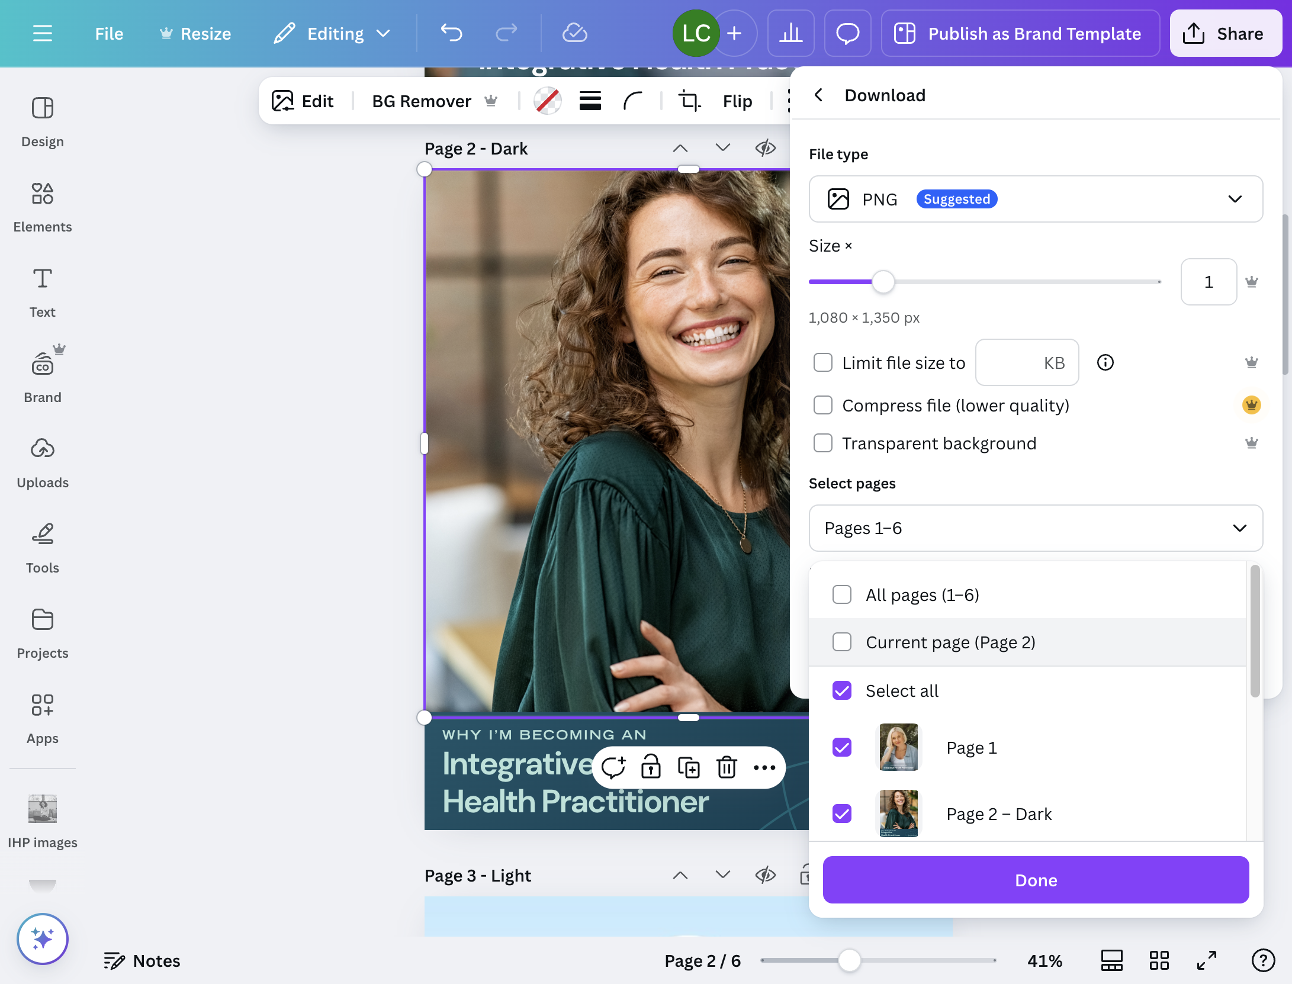Viewport: 1292px width, 984px height.
Task: Select the crop tool icon
Action: point(689,101)
